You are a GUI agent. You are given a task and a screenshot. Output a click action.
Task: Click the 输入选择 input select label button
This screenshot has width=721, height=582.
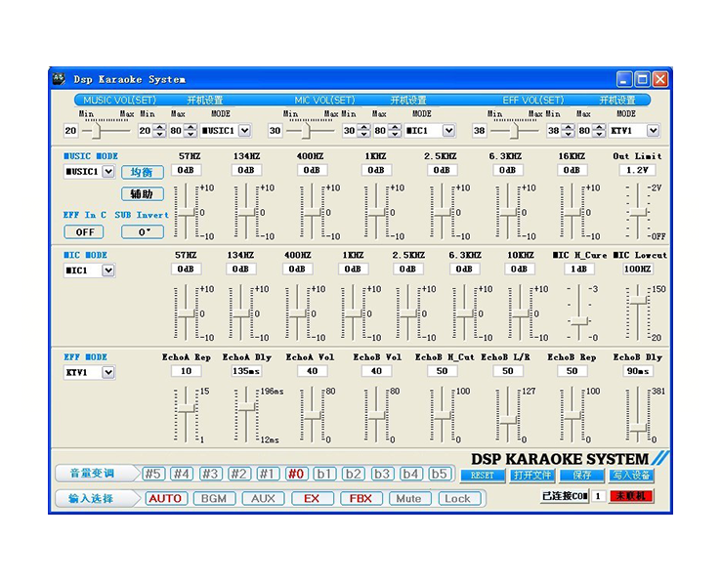(97, 498)
